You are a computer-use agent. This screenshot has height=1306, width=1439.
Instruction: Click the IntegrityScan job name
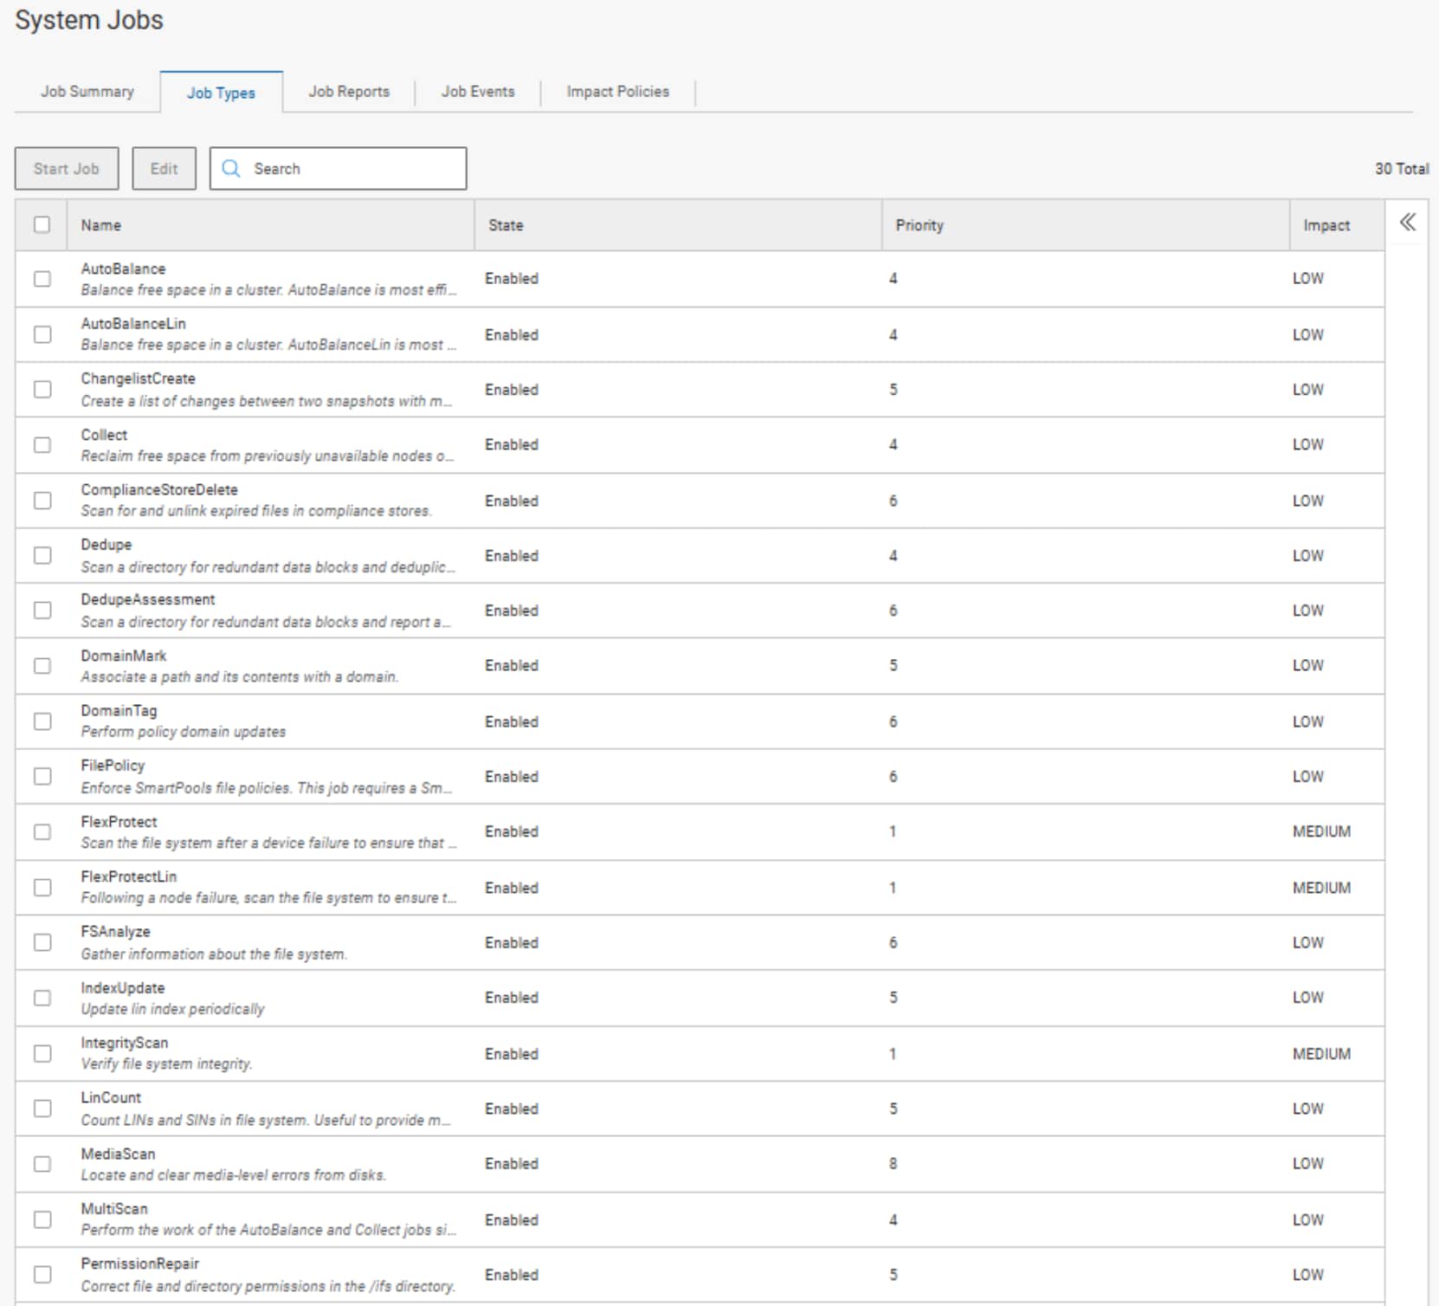(x=124, y=1043)
